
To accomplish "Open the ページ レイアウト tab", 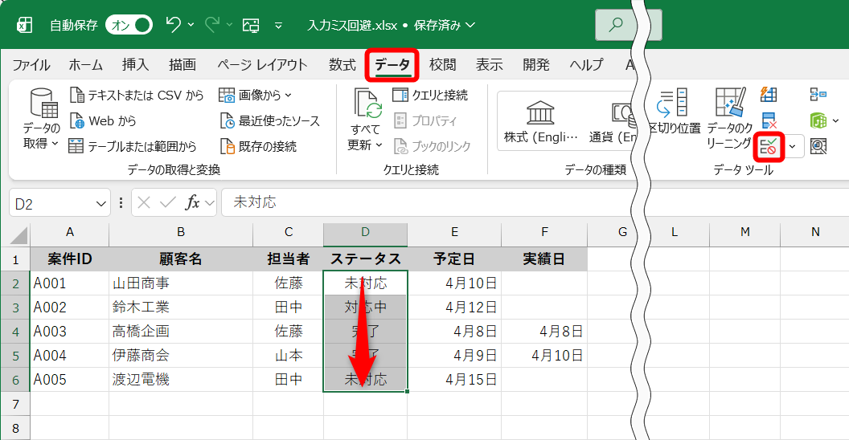I will click(x=262, y=65).
